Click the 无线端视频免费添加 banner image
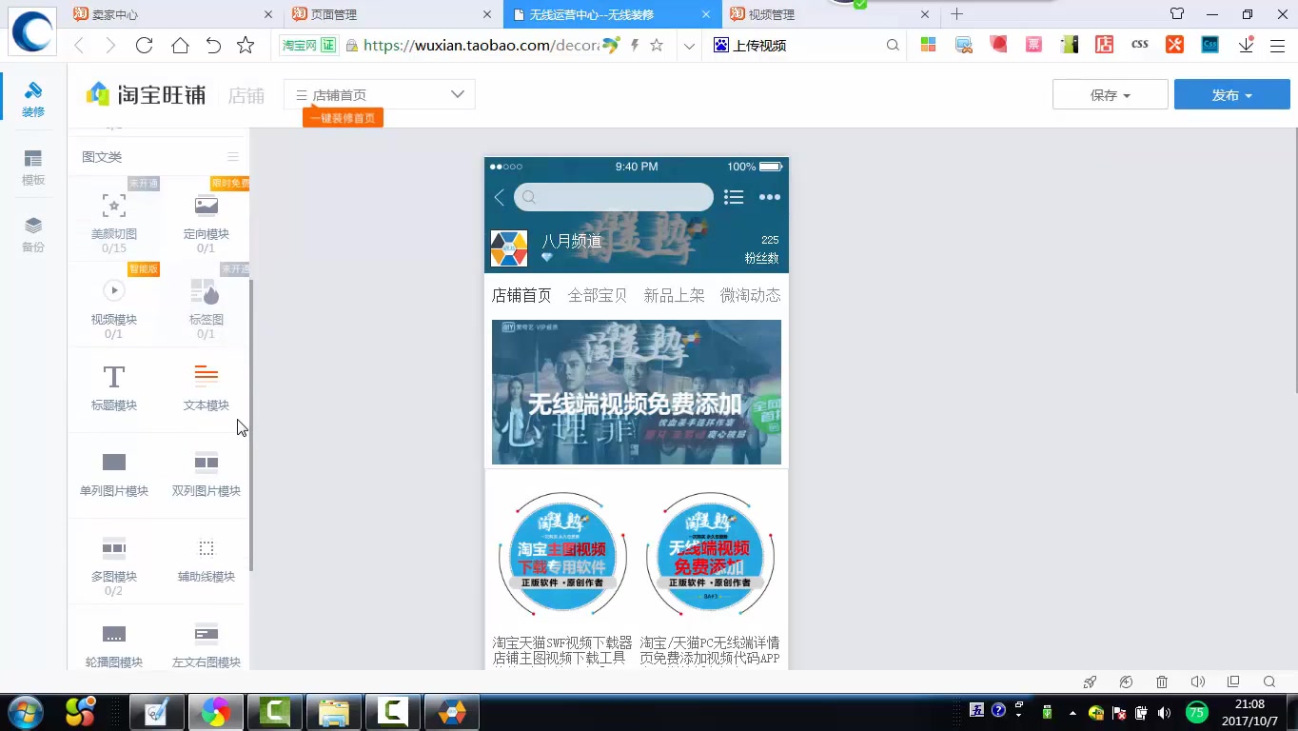1298x731 pixels. (637, 392)
